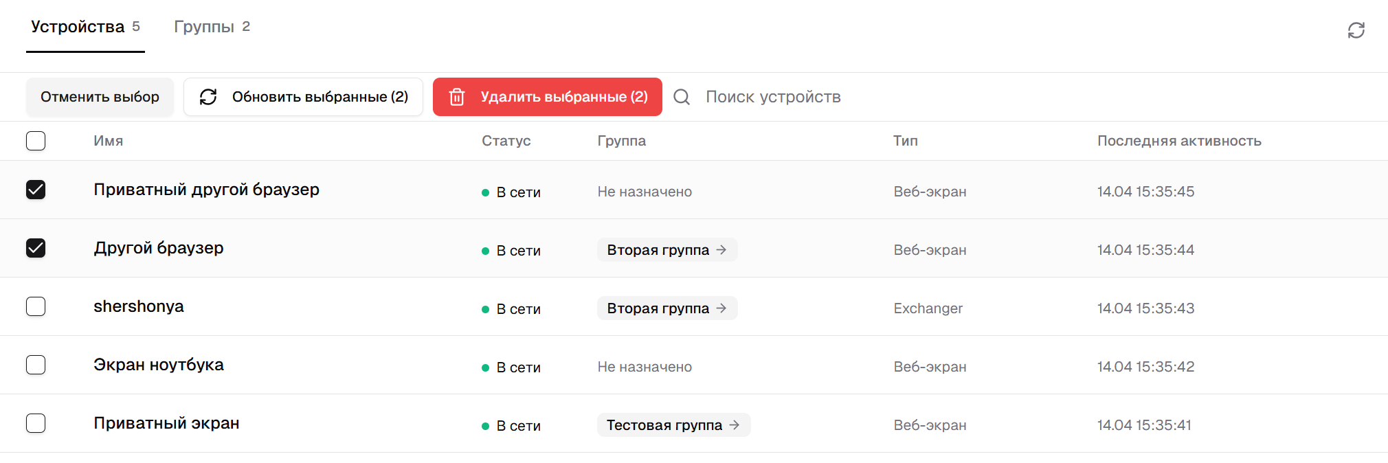Open Вторая группа for Другой браузер
1388x463 pixels.
point(667,250)
